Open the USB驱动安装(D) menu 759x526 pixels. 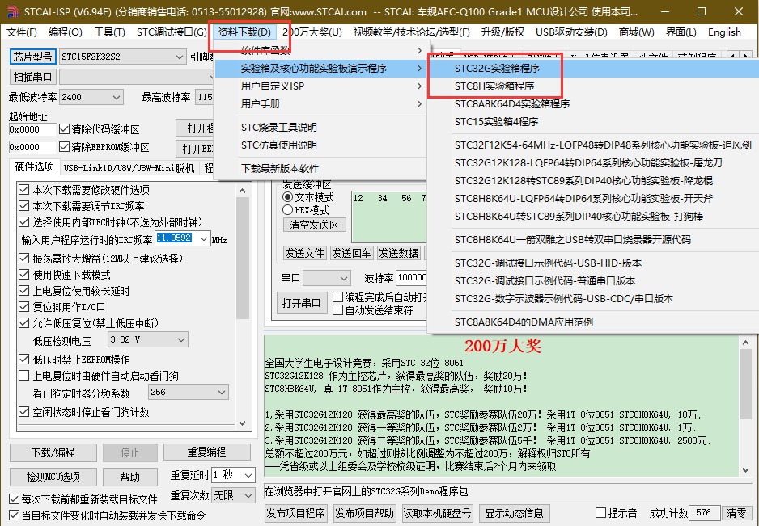pos(571,32)
